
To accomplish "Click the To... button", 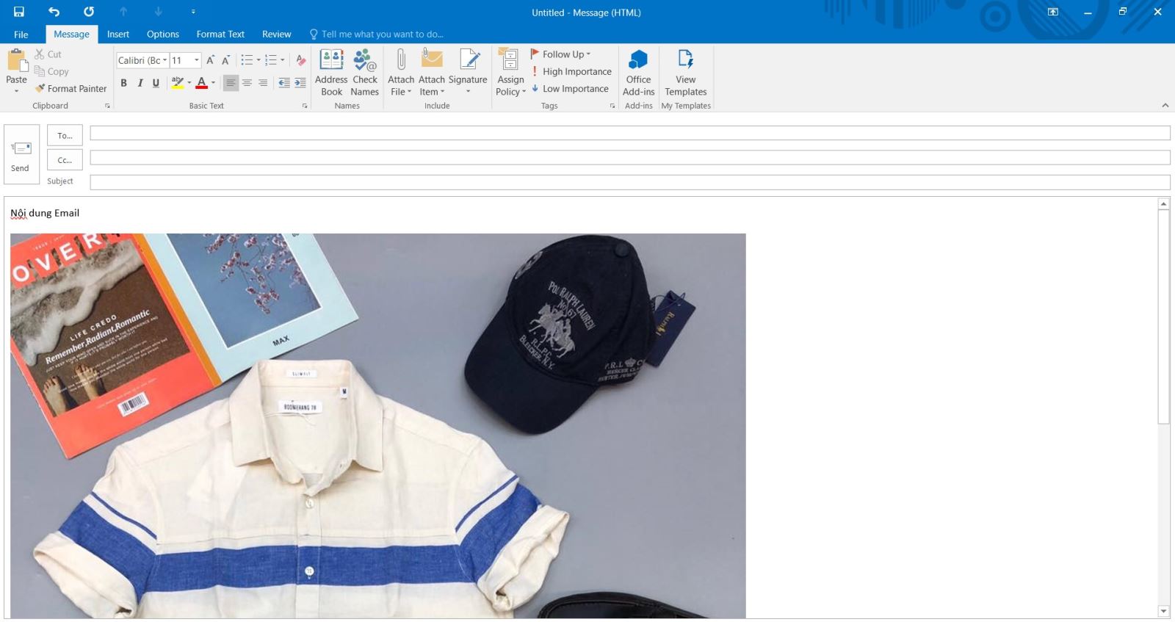I will [x=65, y=135].
